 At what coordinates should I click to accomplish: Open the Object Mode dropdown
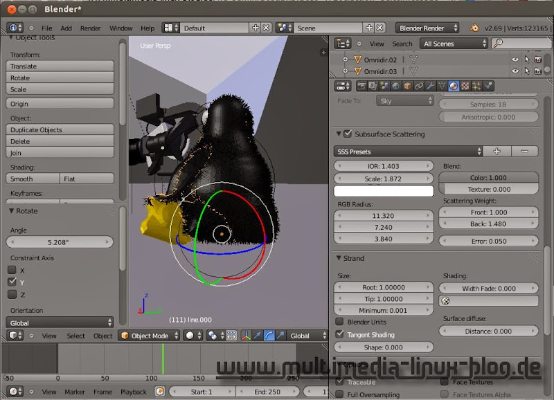(149, 336)
